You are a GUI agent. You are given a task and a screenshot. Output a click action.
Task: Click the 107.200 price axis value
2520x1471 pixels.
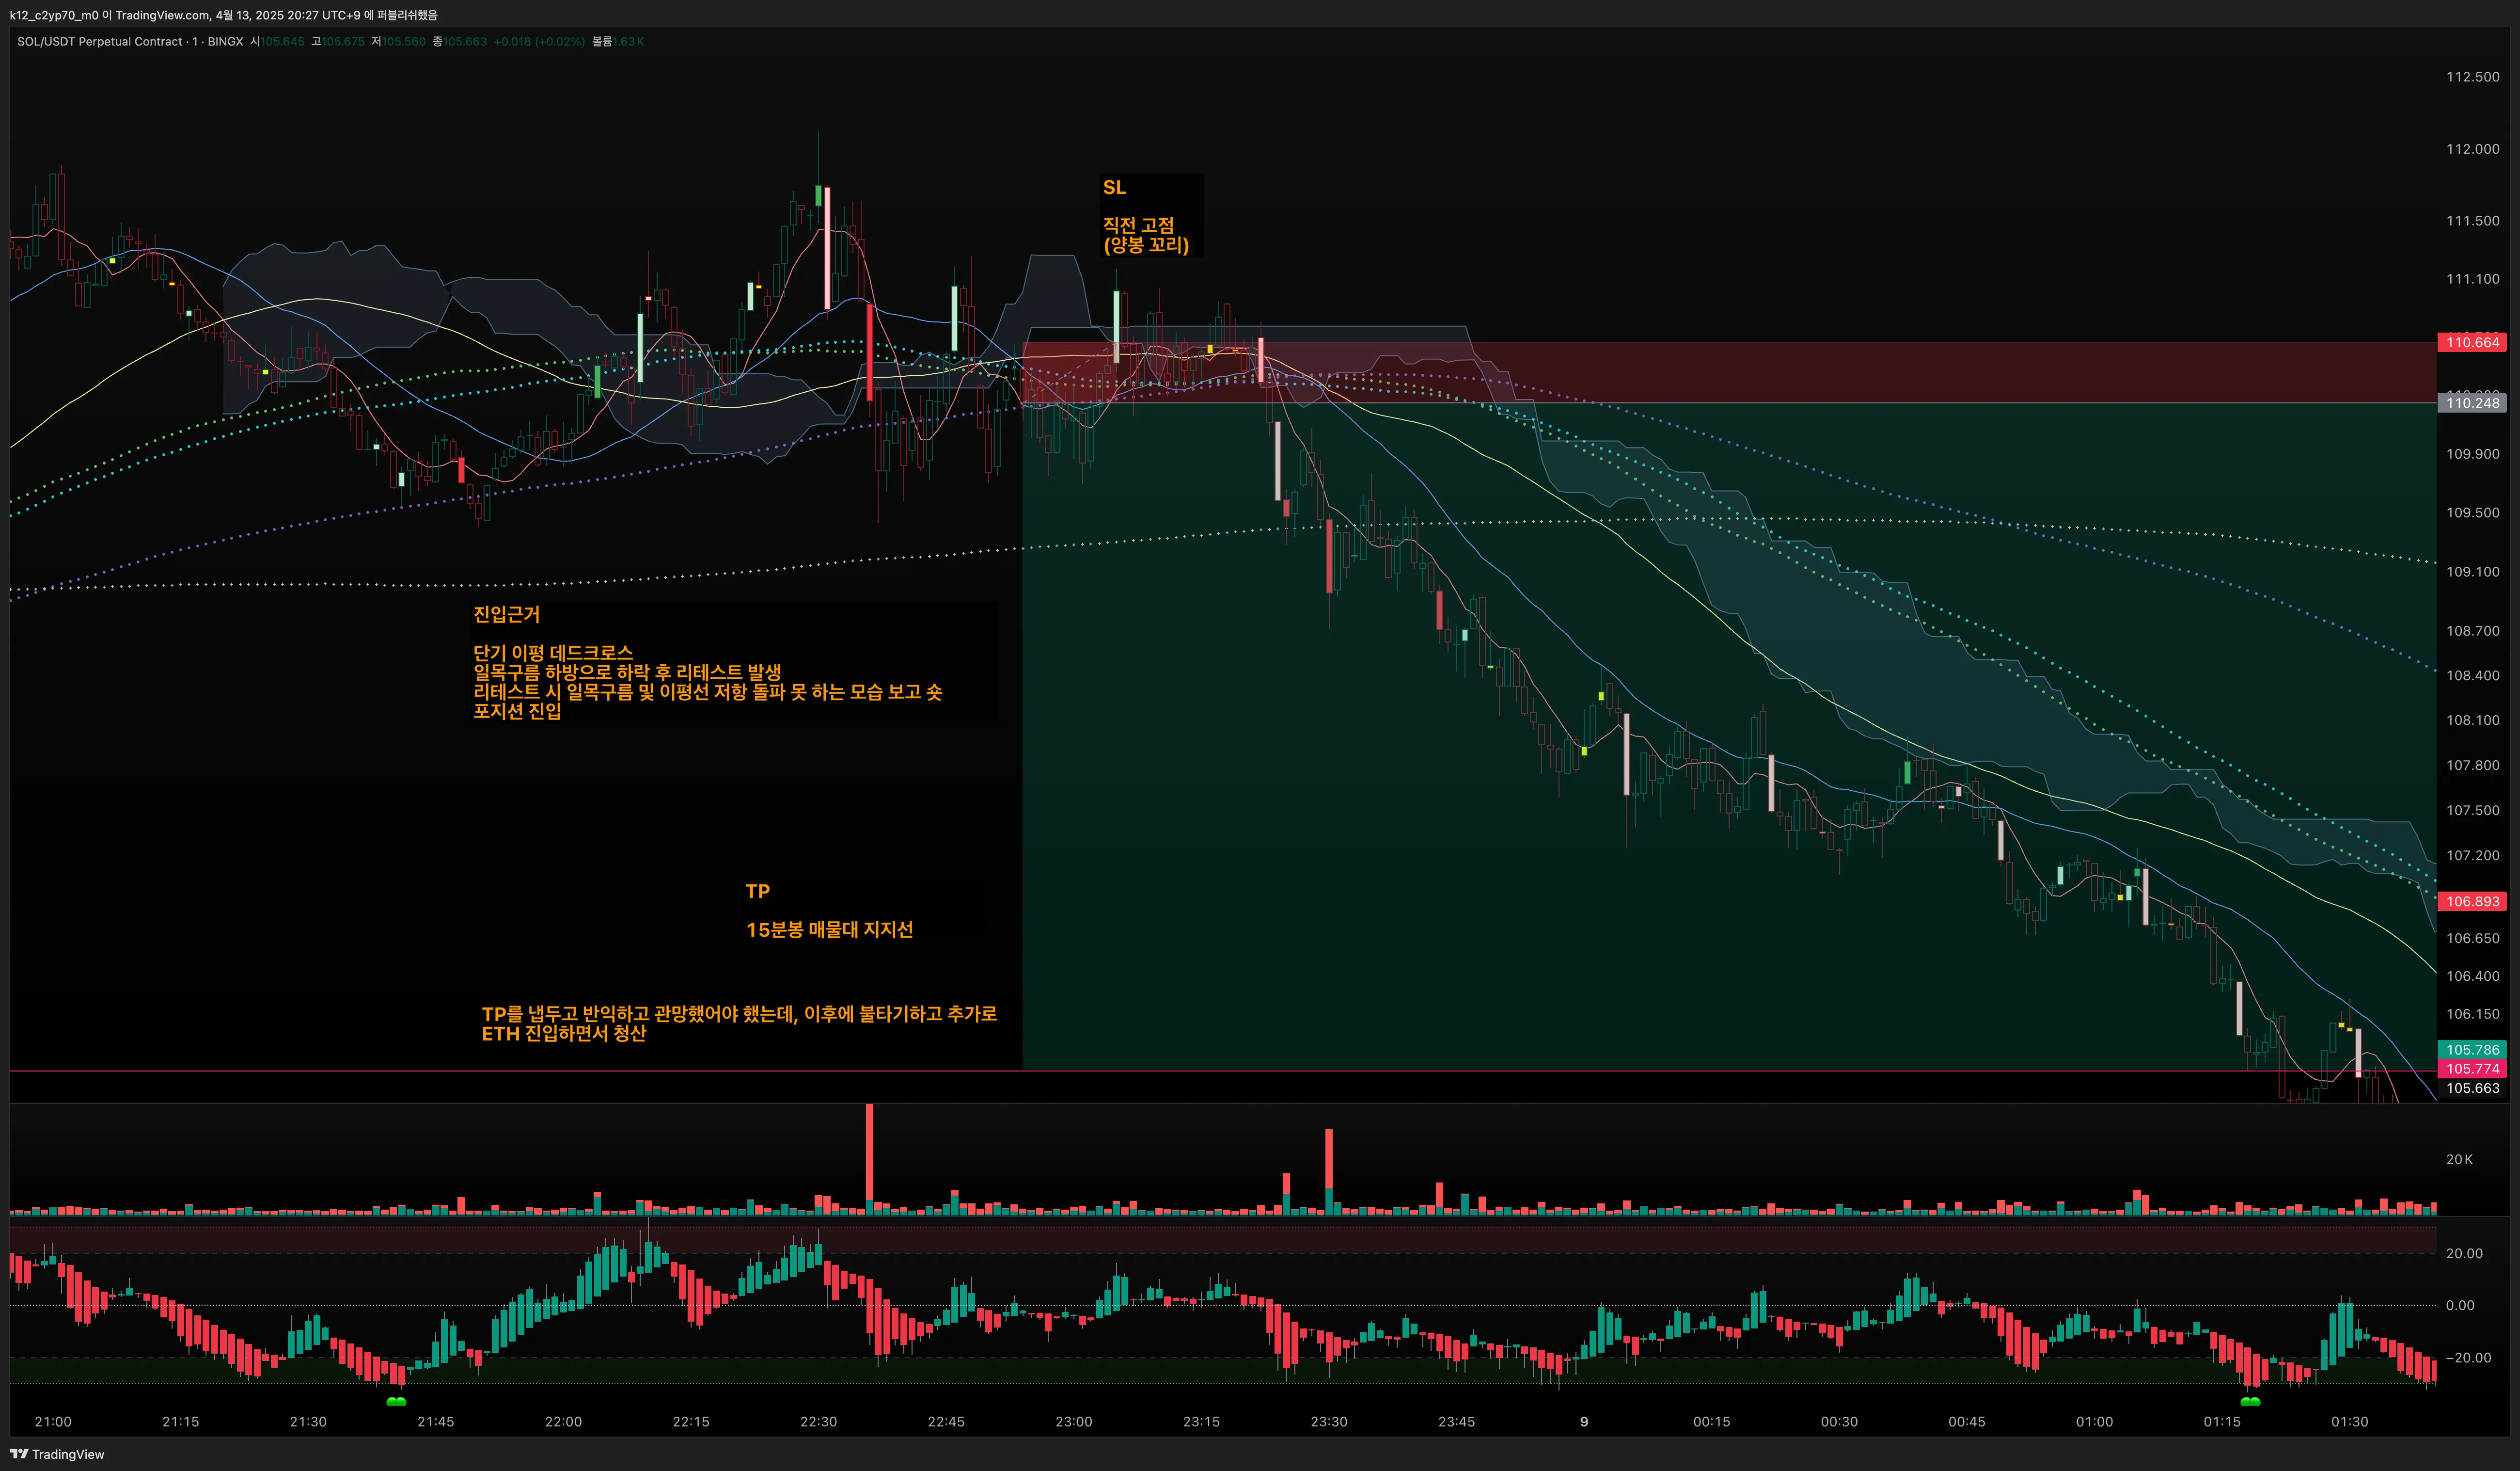(2472, 856)
